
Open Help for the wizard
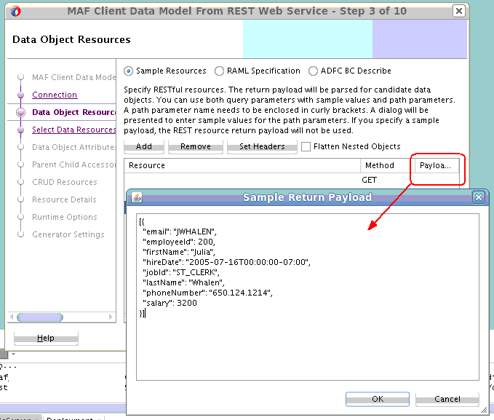pos(46,338)
